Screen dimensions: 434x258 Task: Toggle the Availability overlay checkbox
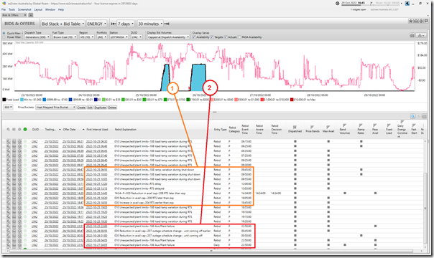pyautogui.click(x=194, y=37)
